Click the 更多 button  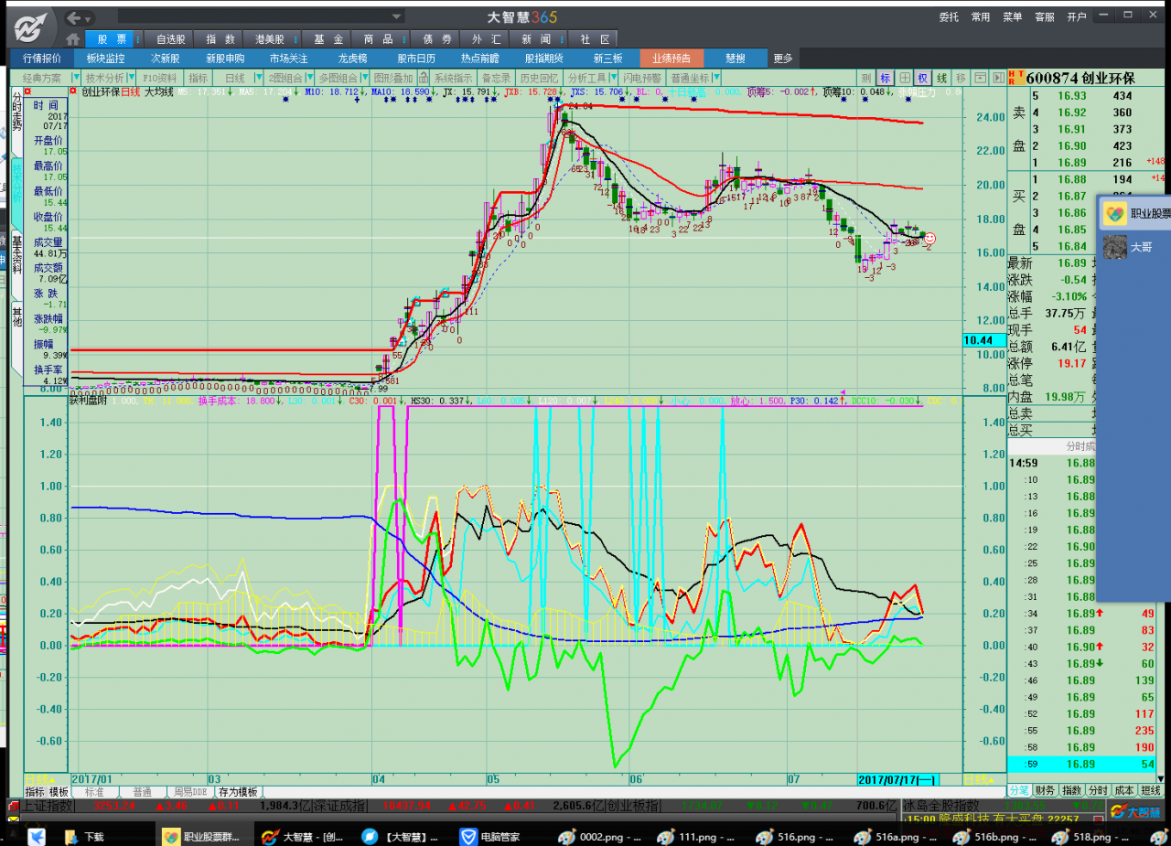(783, 58)
